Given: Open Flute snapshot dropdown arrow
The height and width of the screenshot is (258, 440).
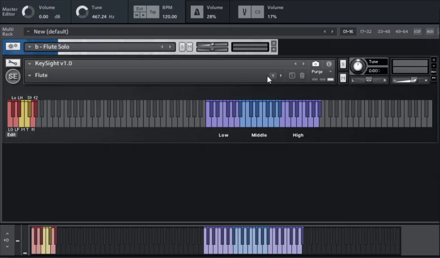Looking at the screenshot, I should pyautogui.click(x=30, y=76).
